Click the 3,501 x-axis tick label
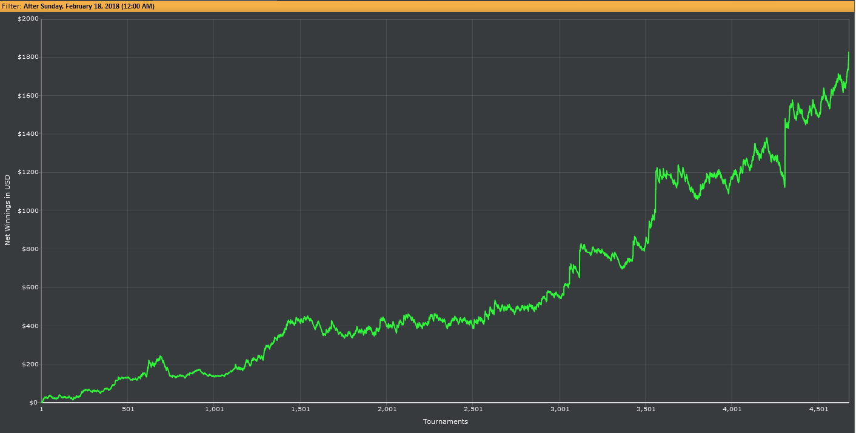The width and height of the screenshot is (856, 433). point(646,409)
